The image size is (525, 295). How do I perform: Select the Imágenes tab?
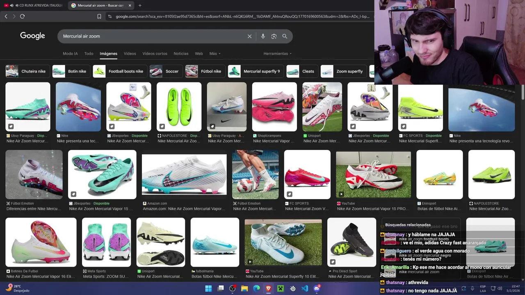click(x=108, y=54)
